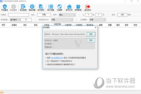Click the 地区 column header in table
The width and height of the screenshot is (141, 94).
pyautogui.click(x=25, y=25)
